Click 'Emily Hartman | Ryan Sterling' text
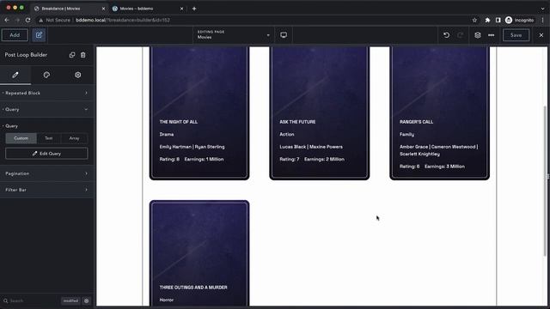The height and width of the screenshot is (309, 550). pyautogui.click(x=192, y=147)
